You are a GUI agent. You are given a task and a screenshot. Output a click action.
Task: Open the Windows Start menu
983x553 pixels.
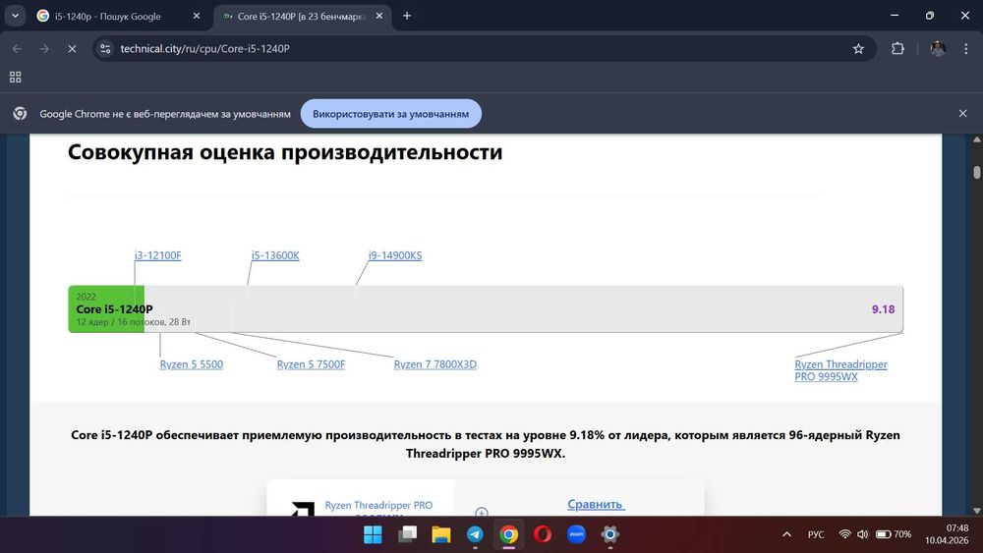click(x=373, y=534)
